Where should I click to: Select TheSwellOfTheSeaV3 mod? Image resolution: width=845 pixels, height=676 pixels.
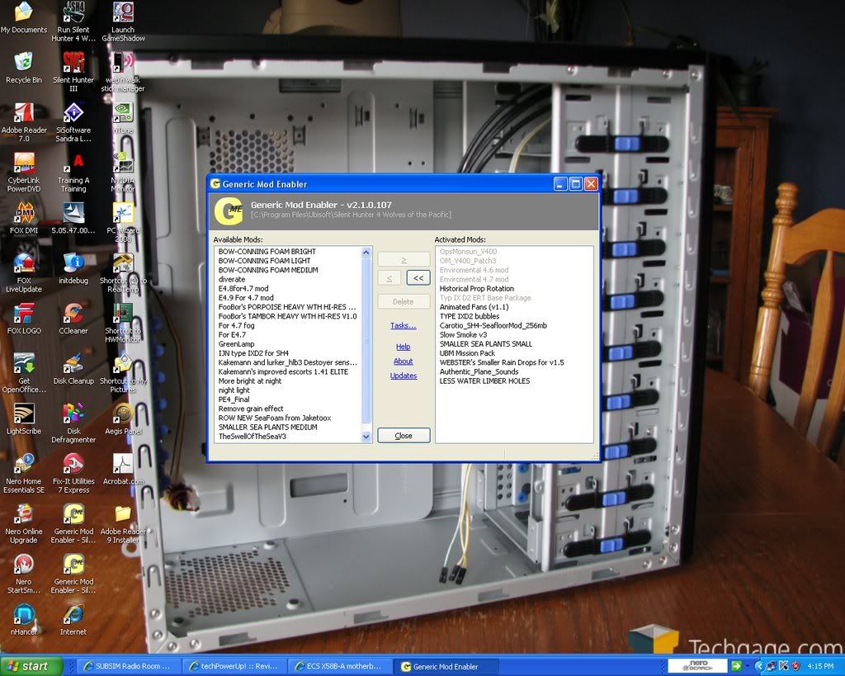253,437
